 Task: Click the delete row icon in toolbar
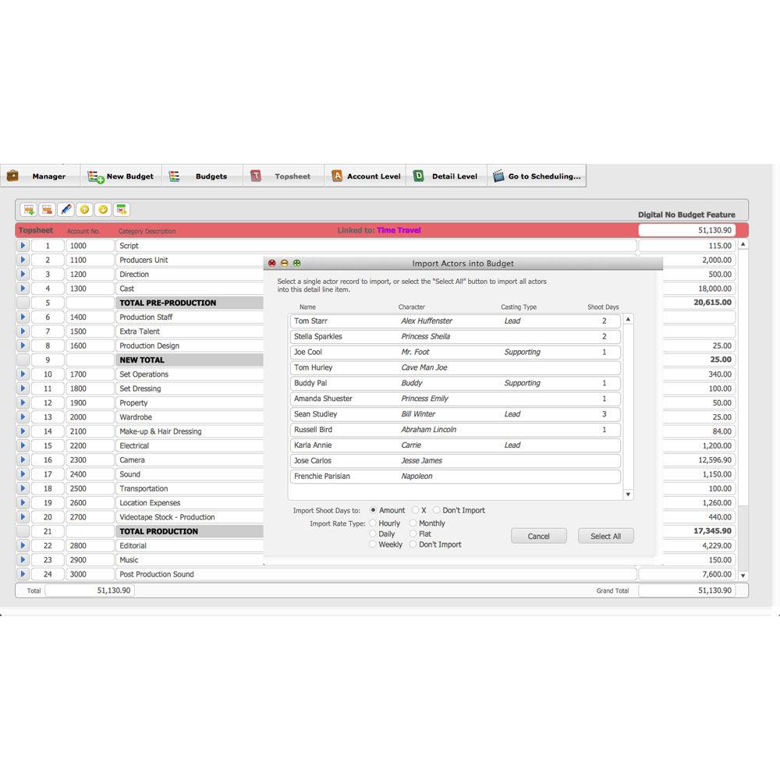click(47, 210)
